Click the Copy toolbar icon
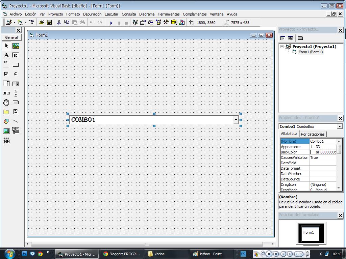The height and width of the screenshot is (259, 346). point(67,23)
